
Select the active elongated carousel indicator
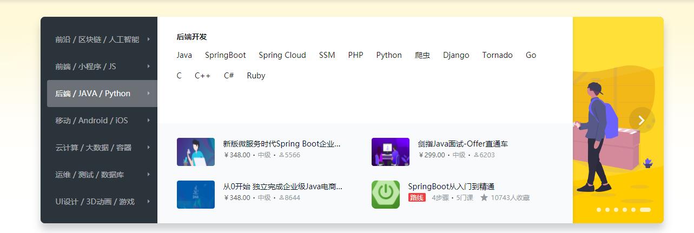[x=645, y=209]
